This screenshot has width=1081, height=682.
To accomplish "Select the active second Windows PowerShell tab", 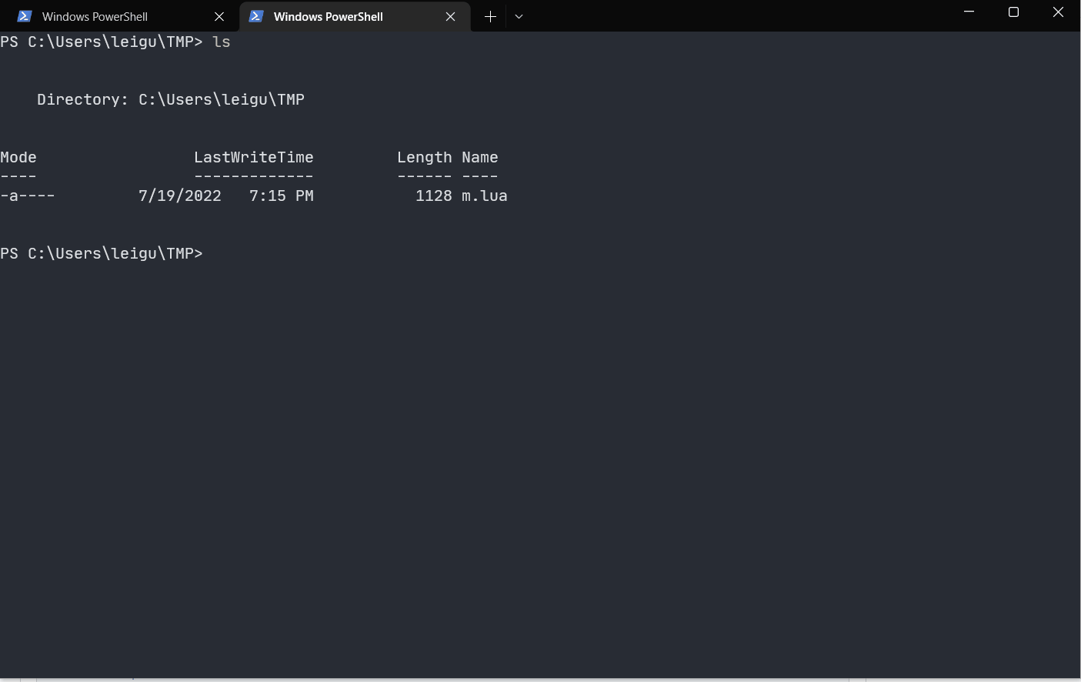I will 355,16.
